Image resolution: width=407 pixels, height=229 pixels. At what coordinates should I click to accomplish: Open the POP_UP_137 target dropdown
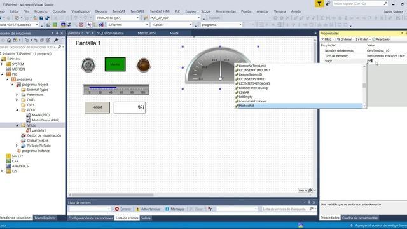tap(199, 18)
